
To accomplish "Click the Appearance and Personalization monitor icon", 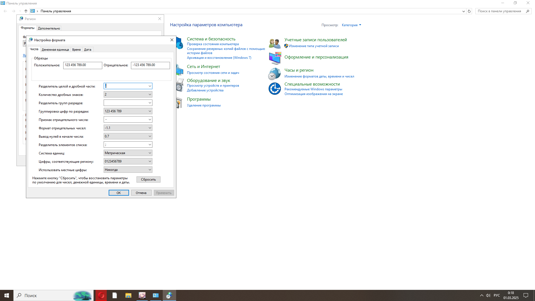I will click(x=275, y=58).
